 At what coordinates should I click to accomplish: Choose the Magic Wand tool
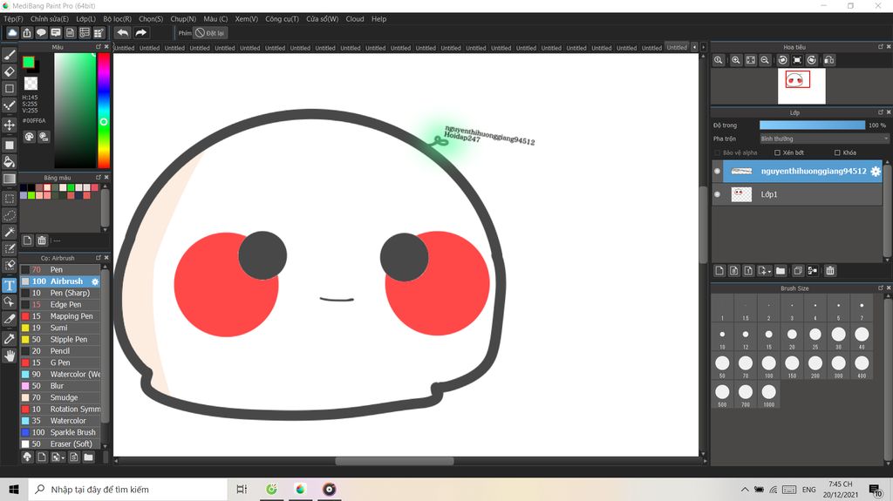pyautogui.click(x=10, y=232)
